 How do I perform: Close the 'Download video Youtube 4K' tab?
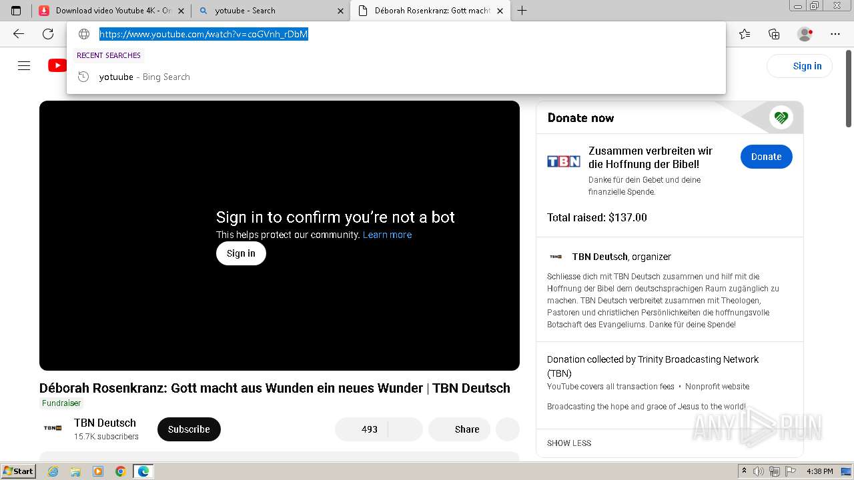pos(181,11)
